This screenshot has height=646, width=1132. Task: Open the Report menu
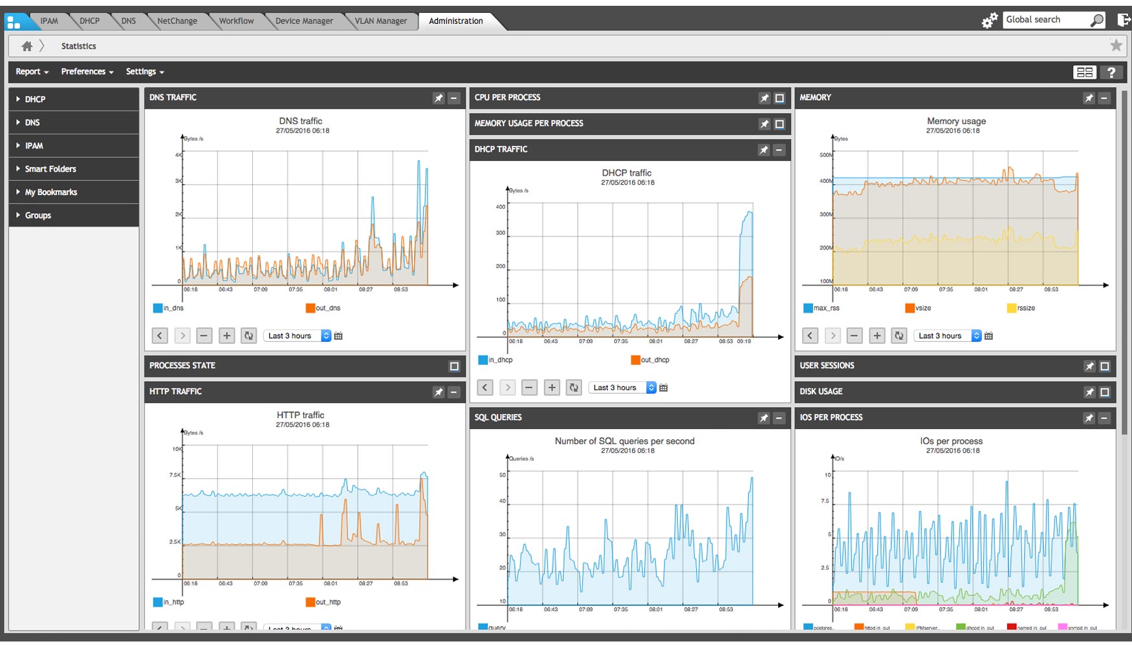(x=32, y=72)
